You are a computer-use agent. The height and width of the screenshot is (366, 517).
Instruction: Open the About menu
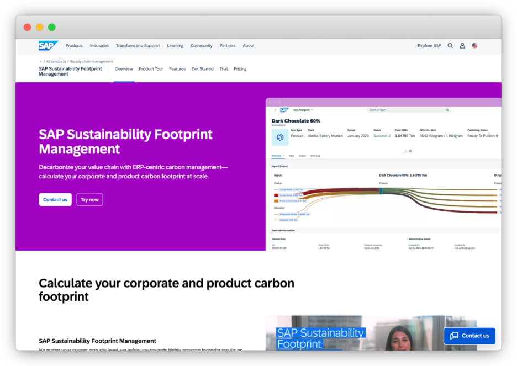[249, 46]
